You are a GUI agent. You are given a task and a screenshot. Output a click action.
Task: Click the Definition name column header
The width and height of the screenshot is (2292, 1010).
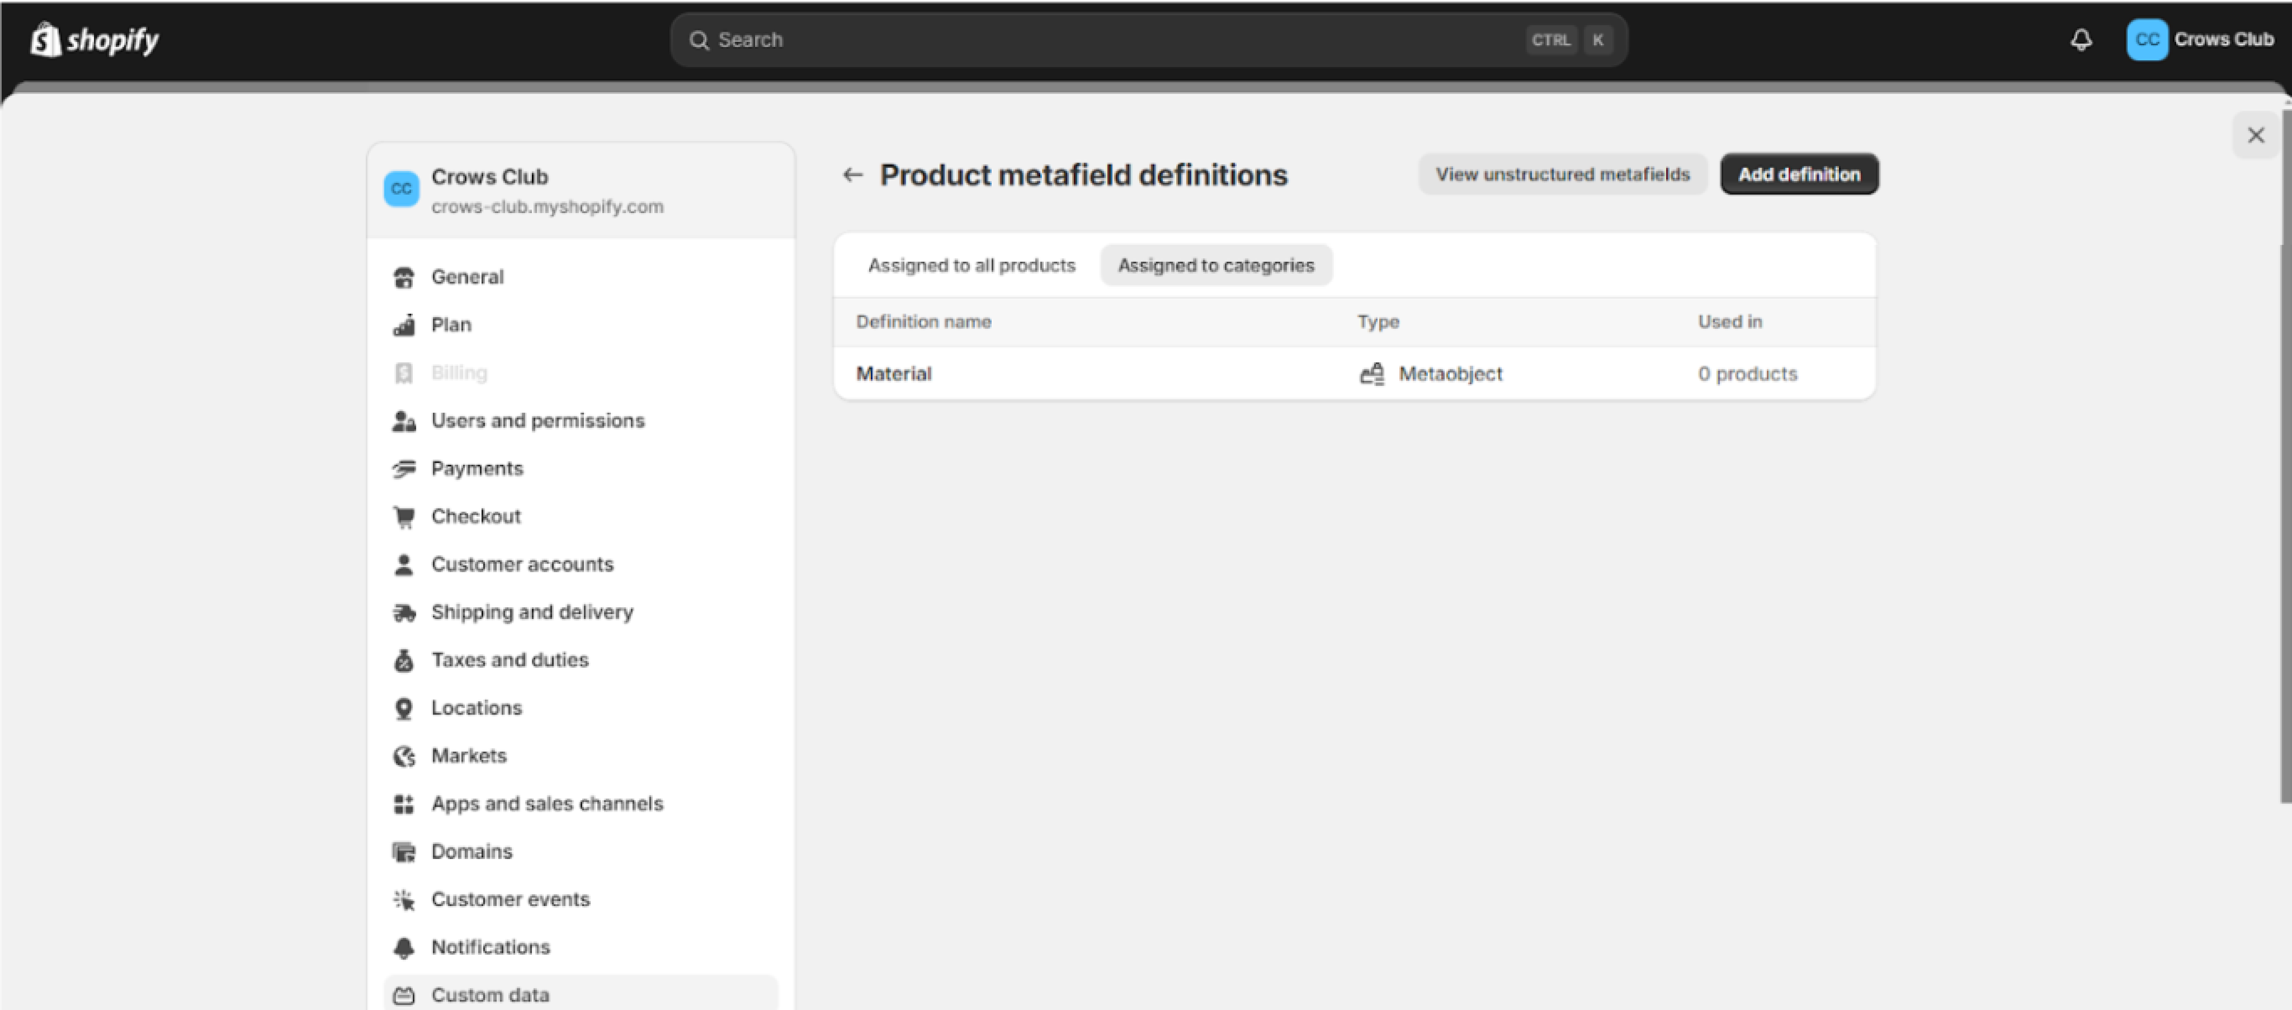pos(924,322)
